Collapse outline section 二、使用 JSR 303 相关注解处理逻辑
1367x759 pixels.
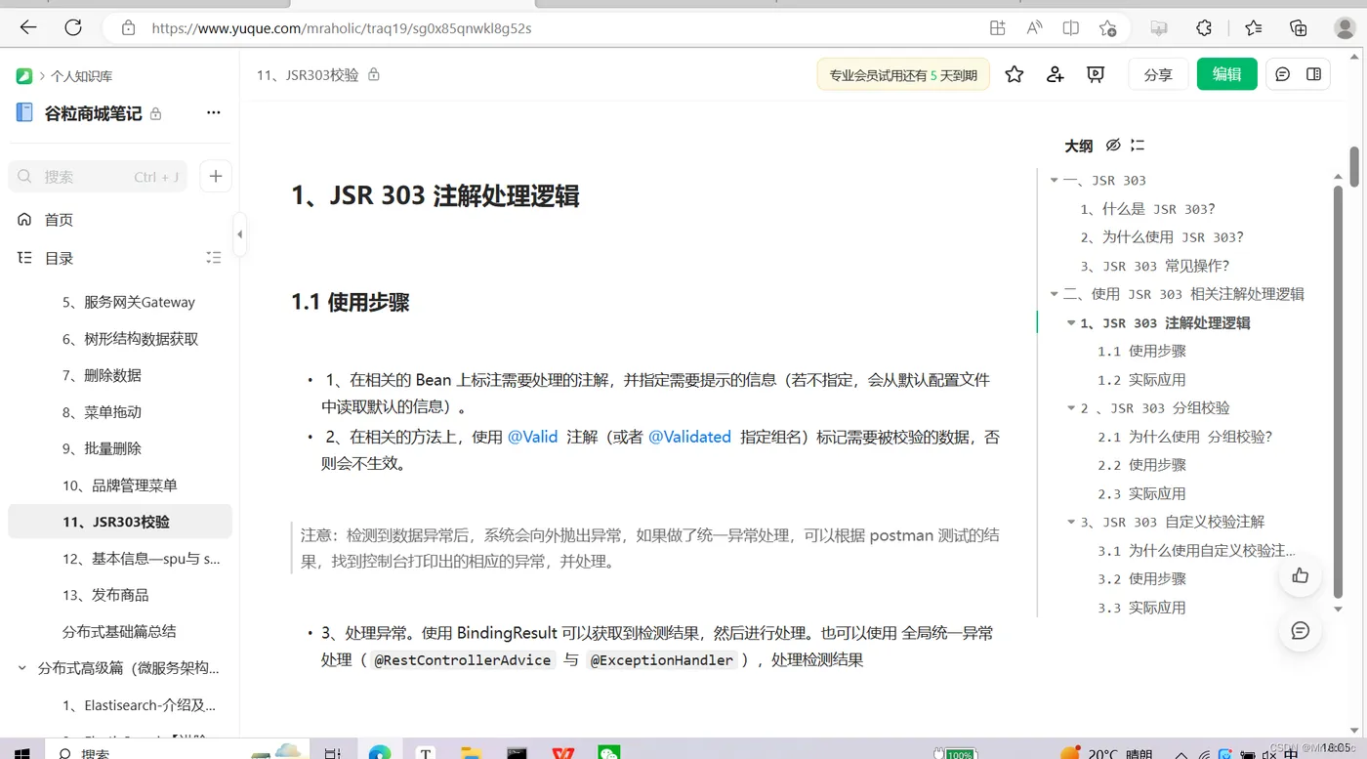pos(1054,294)
